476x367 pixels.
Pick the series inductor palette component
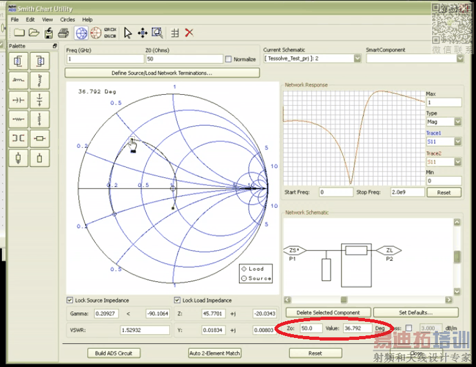(x=17, y=80)
